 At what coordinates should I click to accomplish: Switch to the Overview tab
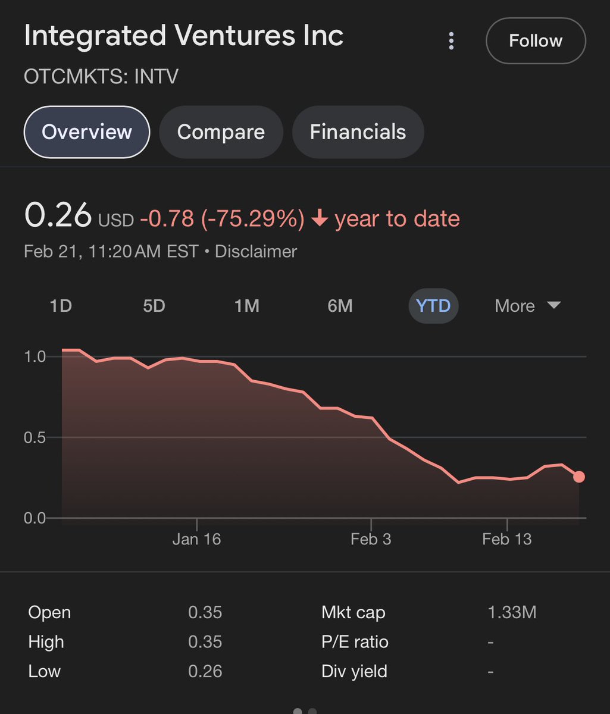click(87, 131)
